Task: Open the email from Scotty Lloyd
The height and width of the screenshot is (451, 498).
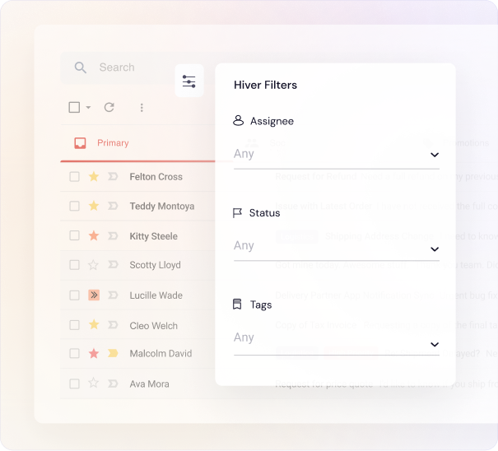Action: click(155, 265)
